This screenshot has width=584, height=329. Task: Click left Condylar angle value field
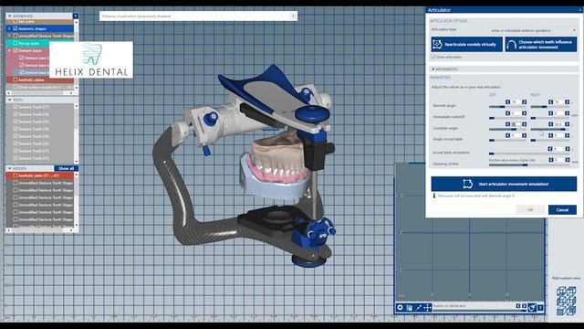[516, 124]
